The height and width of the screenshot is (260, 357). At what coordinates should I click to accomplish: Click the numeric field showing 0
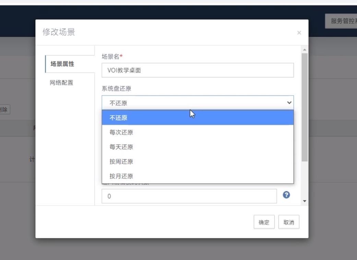coord(189,196)
